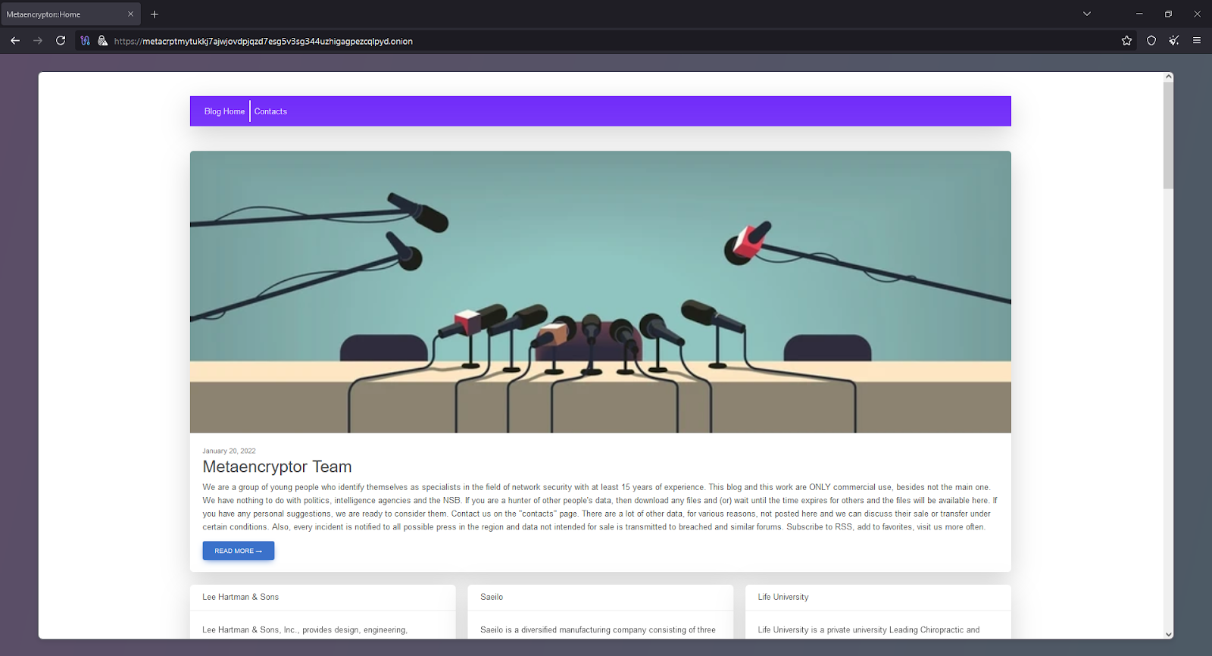Select the Metaencryptor::Home tab
1212x656 pixels.
pyautogui.click(x=70, y=14)
